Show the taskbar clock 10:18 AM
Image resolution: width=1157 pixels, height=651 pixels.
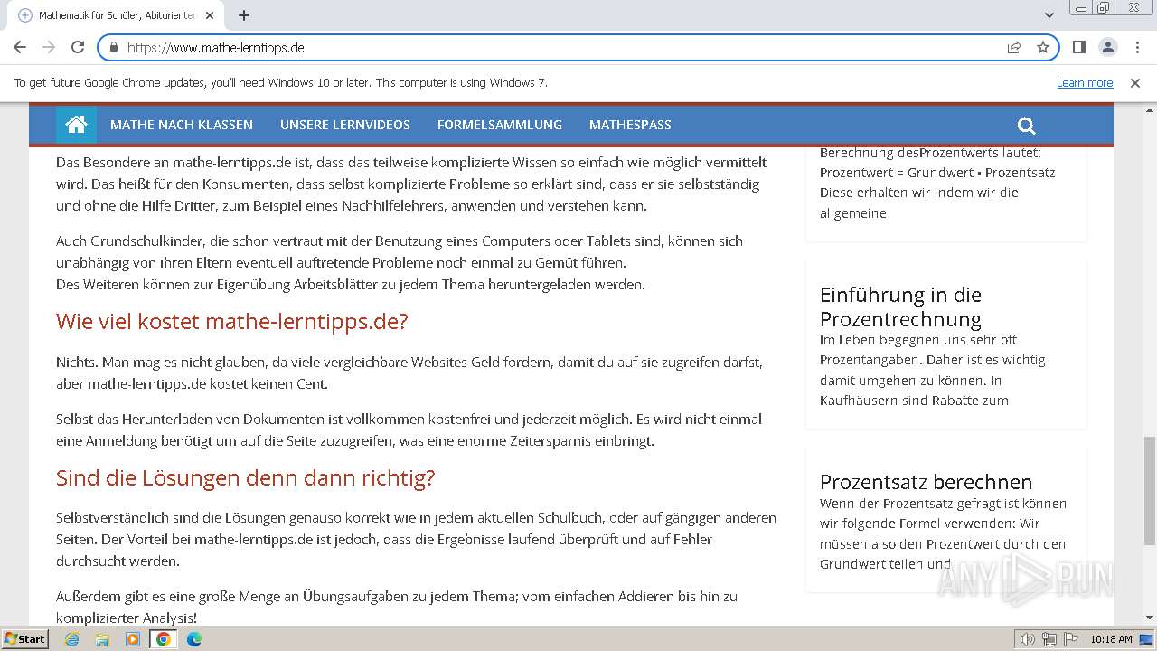[x=1111, y=639]
